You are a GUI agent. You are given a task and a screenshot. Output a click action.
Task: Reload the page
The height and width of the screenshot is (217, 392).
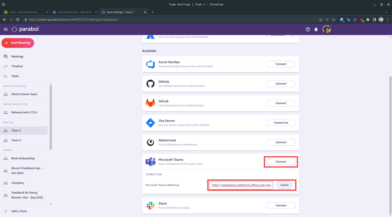(x=18, y=19)
